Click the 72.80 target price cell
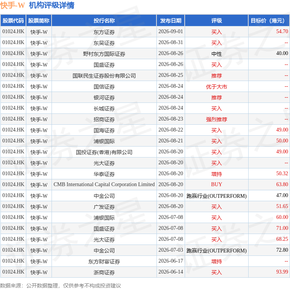 (x=282, y=250)
